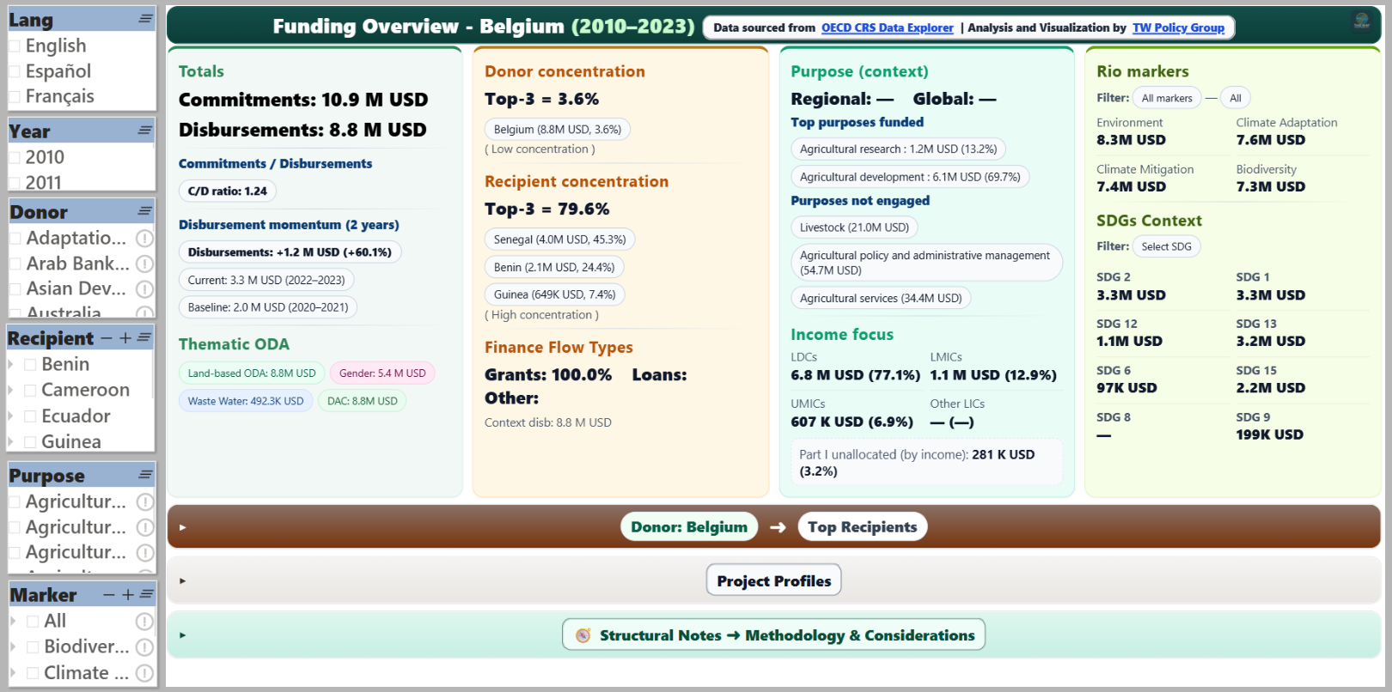Click the logo icon in the title bar
Screen dimensions: 1392x692
1362,21
